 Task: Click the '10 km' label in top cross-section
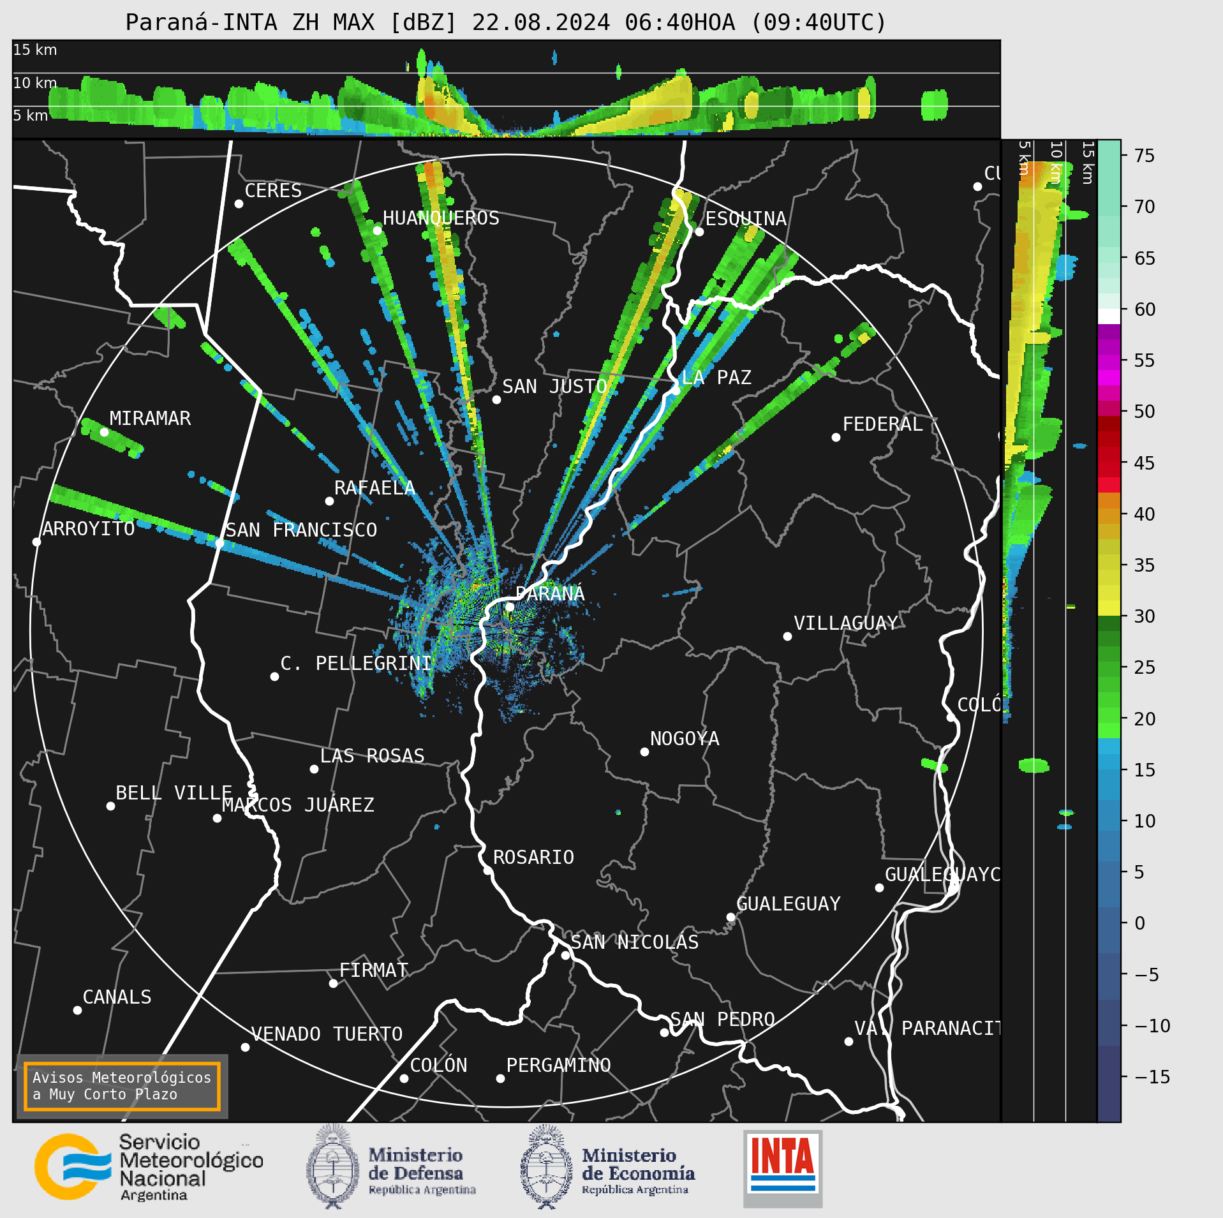click(35, 83)
